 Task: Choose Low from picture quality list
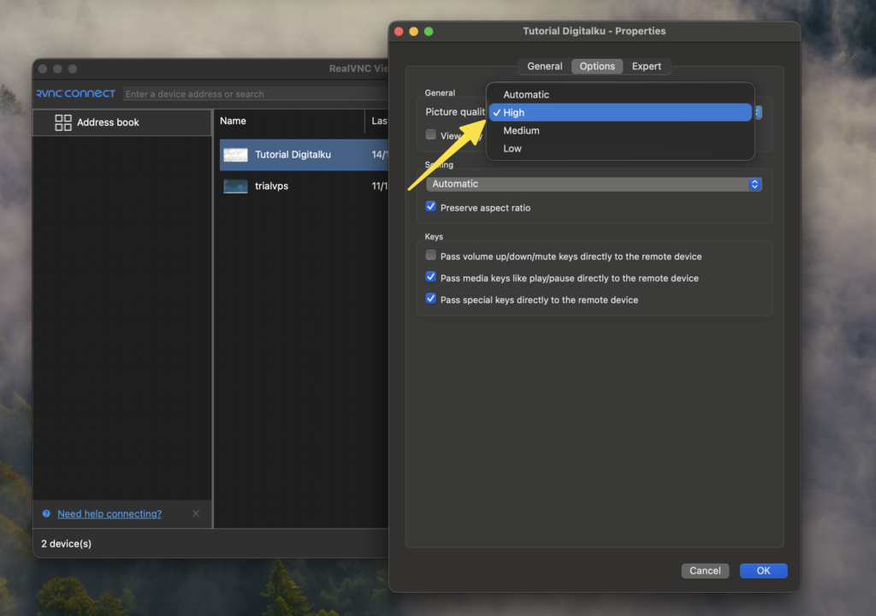(512, 149)
